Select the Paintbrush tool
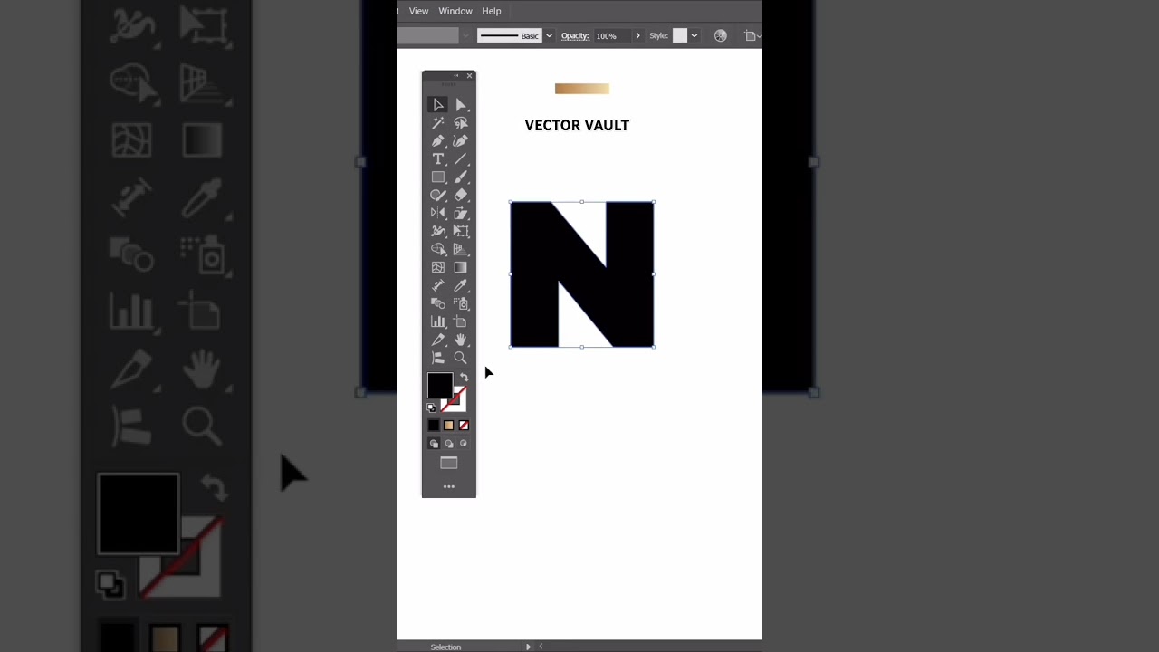This screenshot has height=652, width=1159. coord(461,177)
